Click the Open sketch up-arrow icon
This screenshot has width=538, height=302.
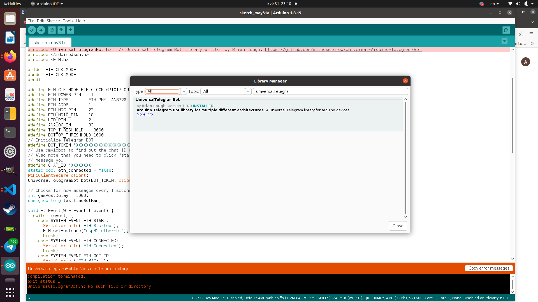(61, 30)
